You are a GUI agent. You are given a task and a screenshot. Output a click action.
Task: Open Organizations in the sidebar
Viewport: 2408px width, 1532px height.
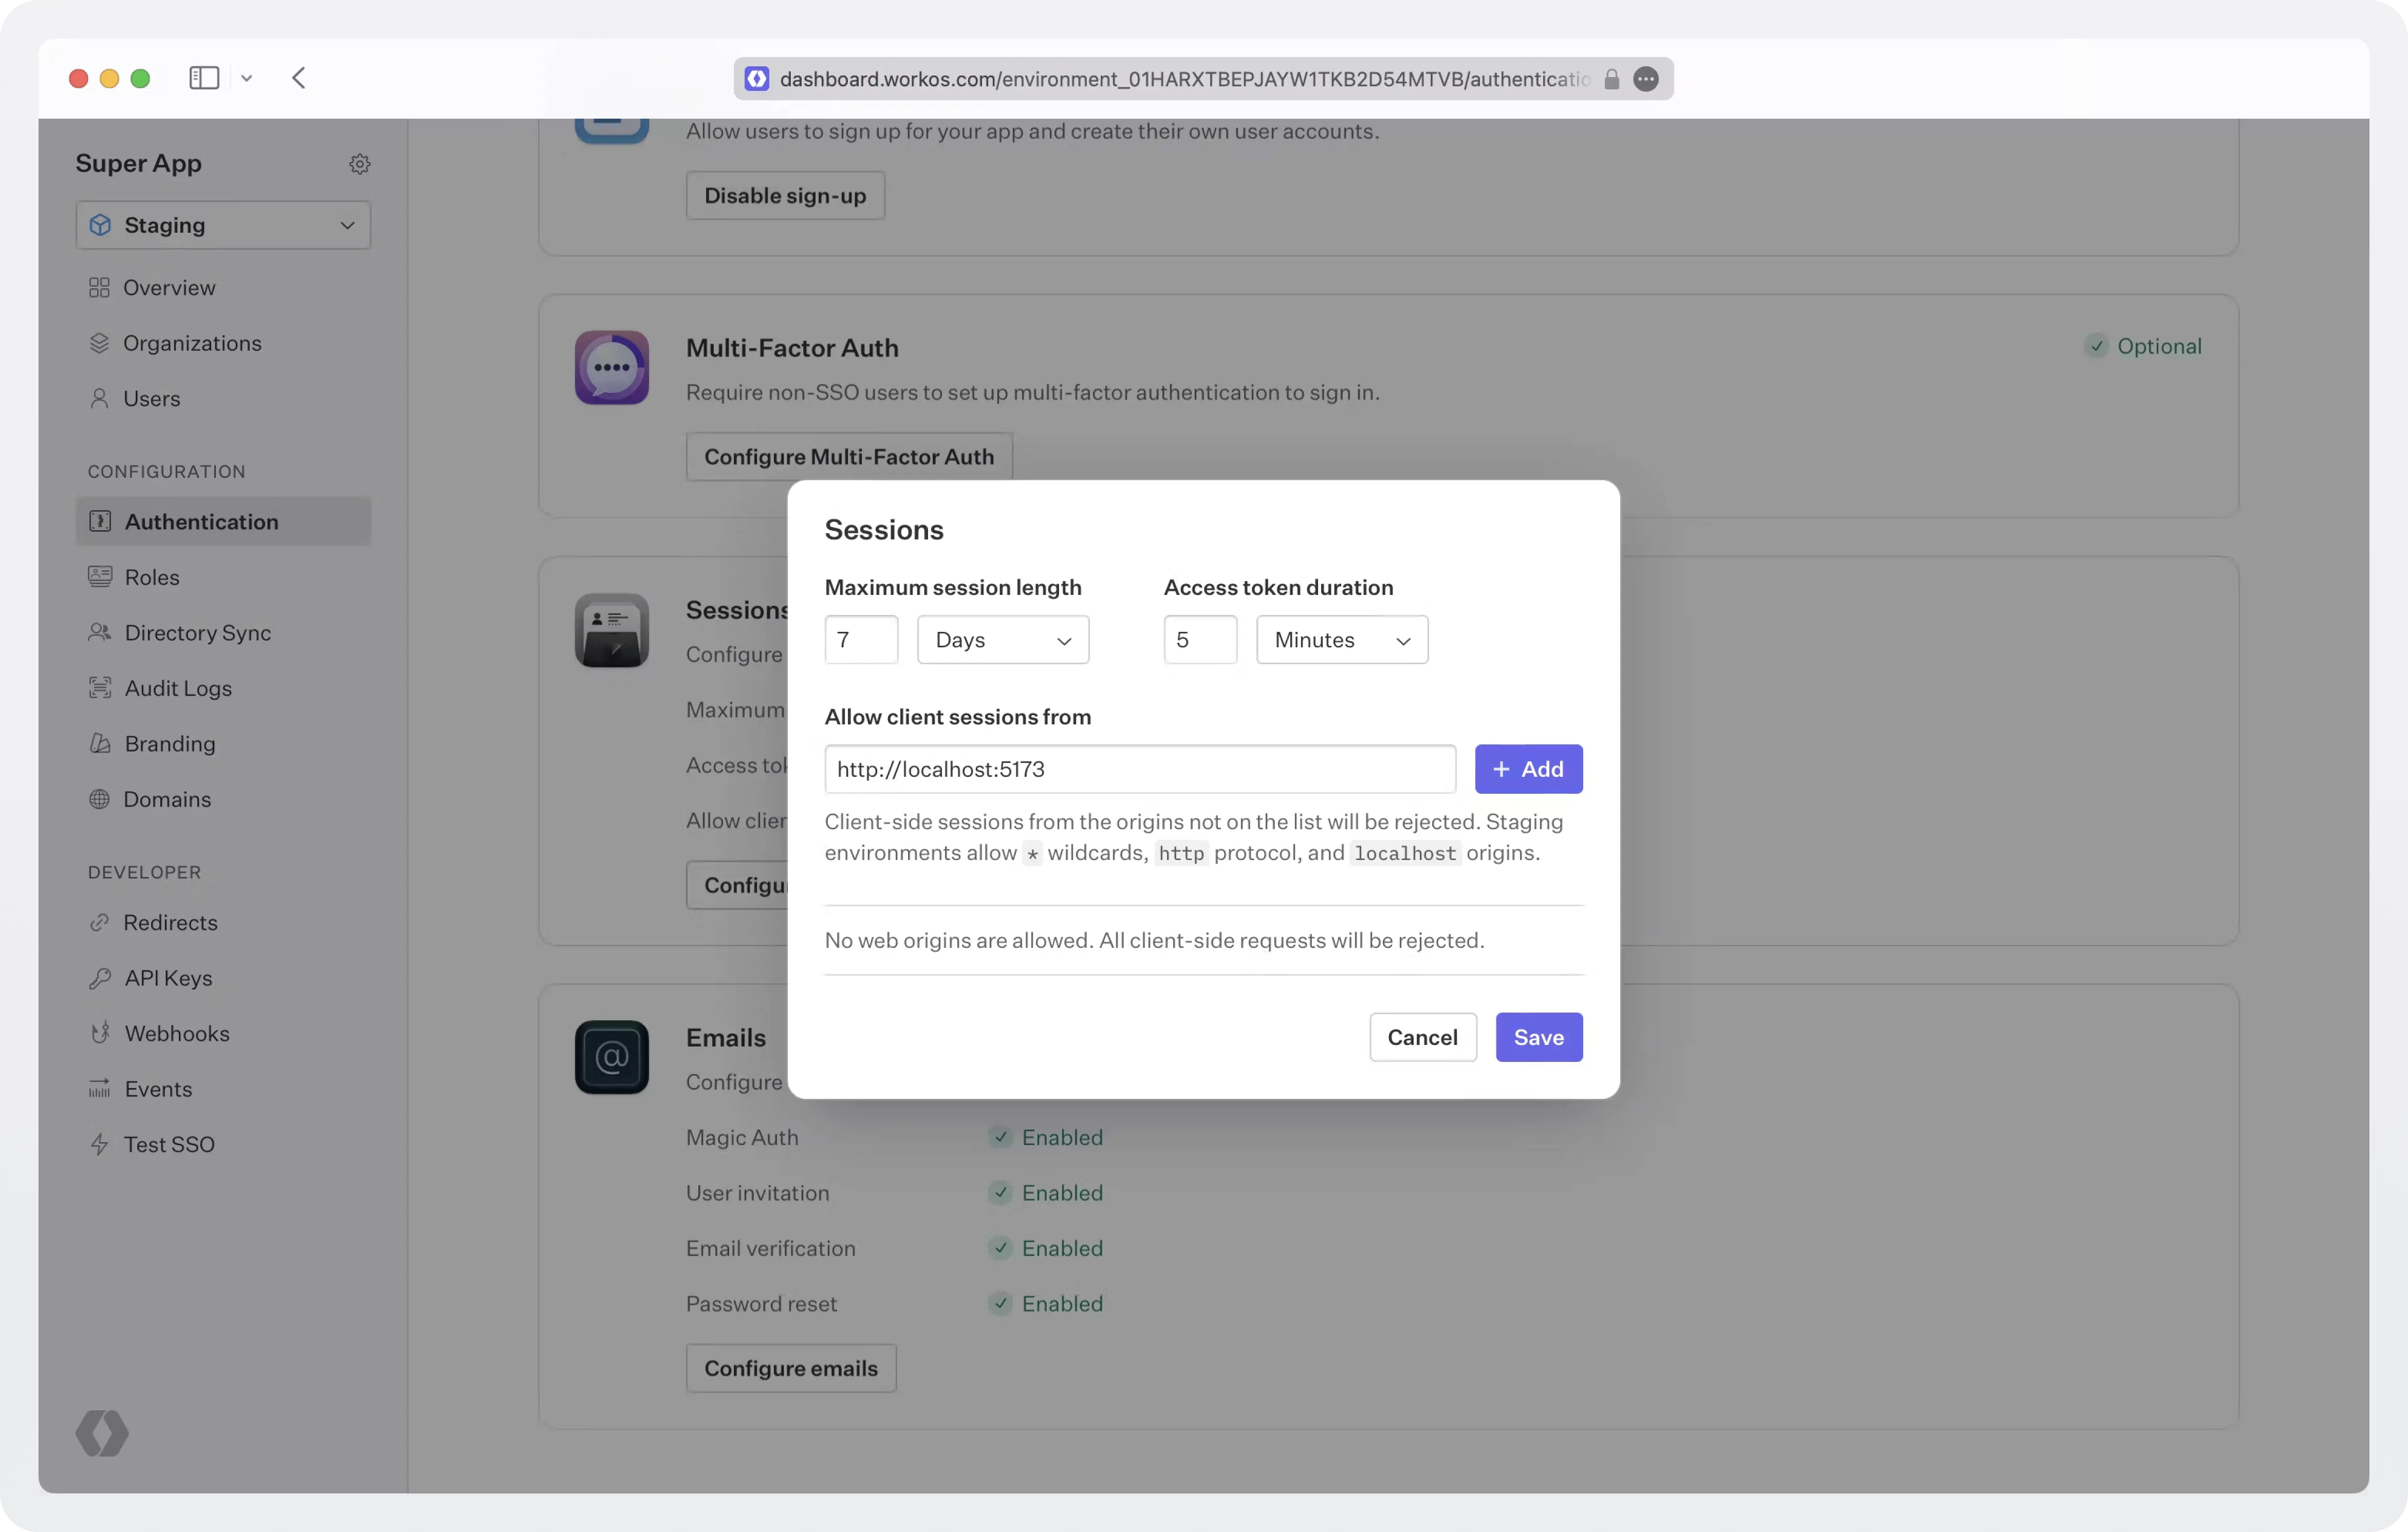tap(223, 343)
